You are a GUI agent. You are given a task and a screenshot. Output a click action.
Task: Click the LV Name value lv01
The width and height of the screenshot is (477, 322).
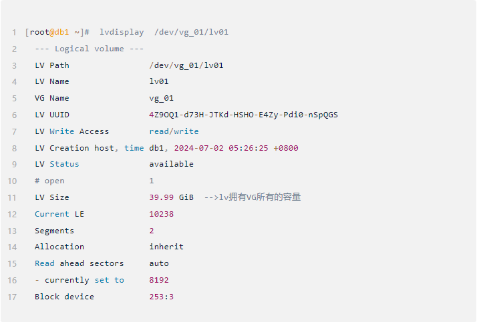pos(159,81)
